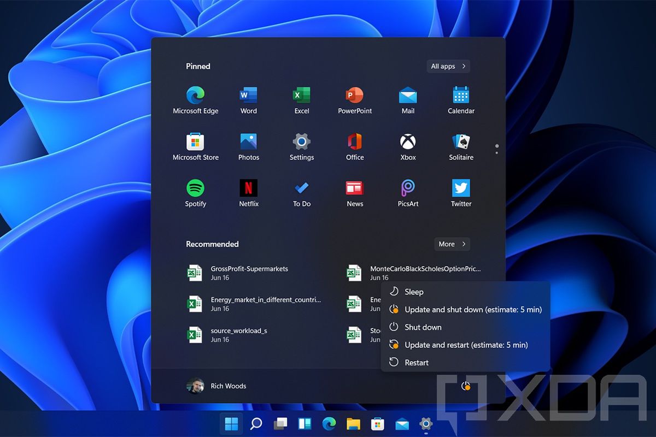The height and width of the screenshot is (437, 656).
Task: Open Microsoft To Do
Action: pos(301,188)
